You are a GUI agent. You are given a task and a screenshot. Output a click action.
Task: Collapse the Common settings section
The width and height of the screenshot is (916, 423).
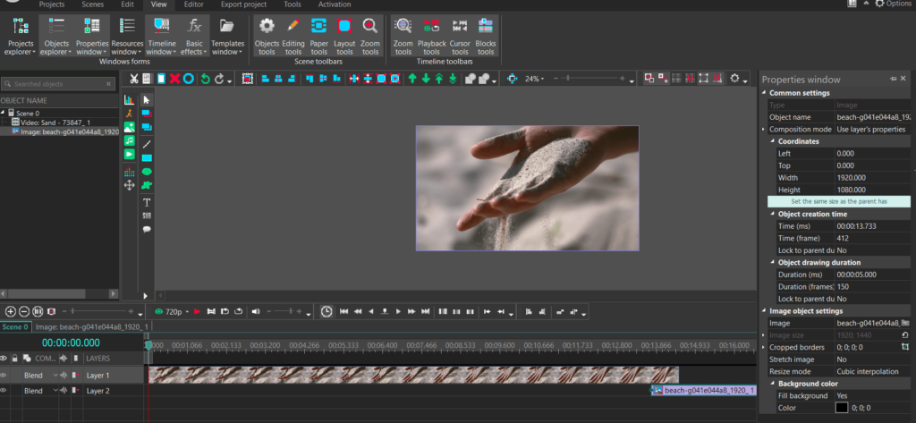pos(764,93)
